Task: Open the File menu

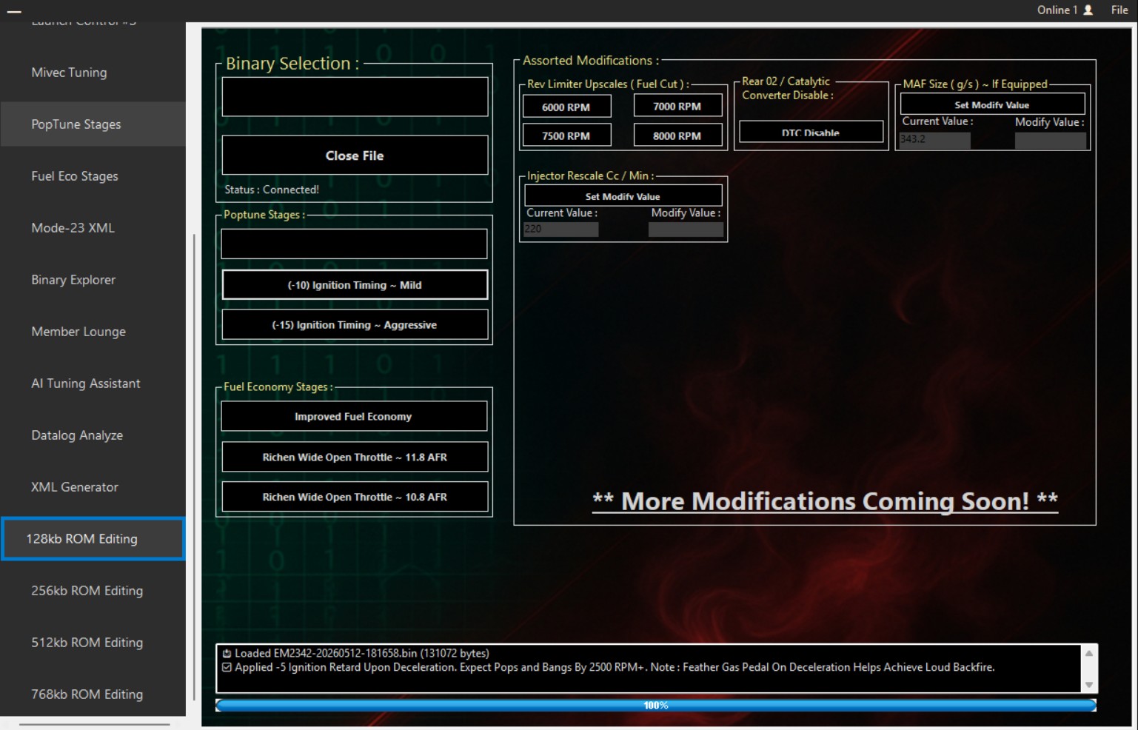Action: click(1119, 10)
